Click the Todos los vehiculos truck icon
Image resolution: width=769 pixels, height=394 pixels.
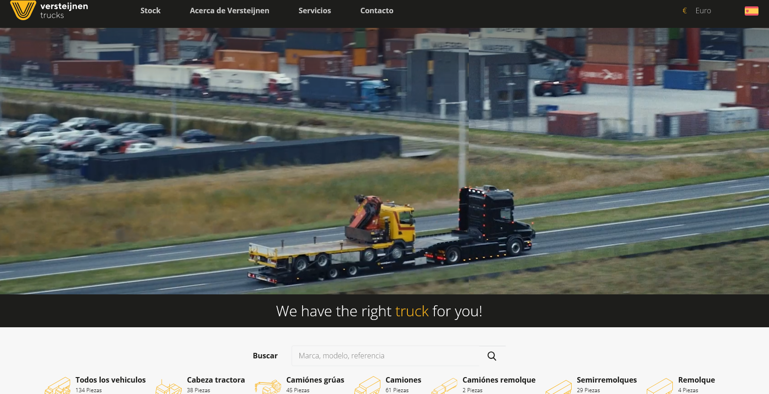[58, 386]
